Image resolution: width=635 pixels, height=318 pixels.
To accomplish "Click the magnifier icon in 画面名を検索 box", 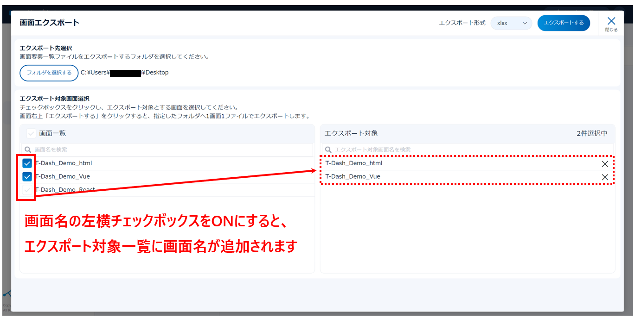I will click(28, 150).
